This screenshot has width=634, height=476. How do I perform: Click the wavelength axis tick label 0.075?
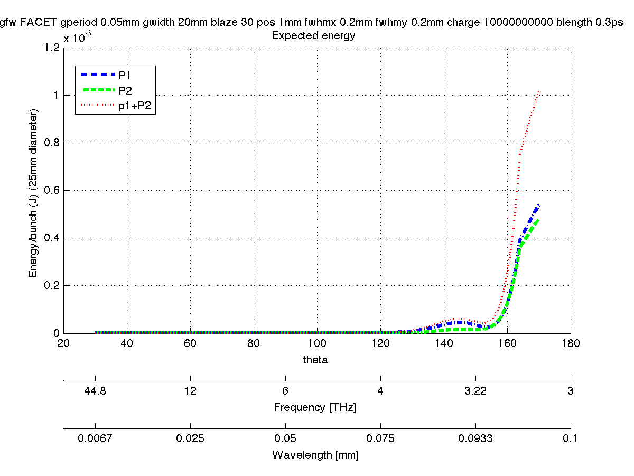380,438
